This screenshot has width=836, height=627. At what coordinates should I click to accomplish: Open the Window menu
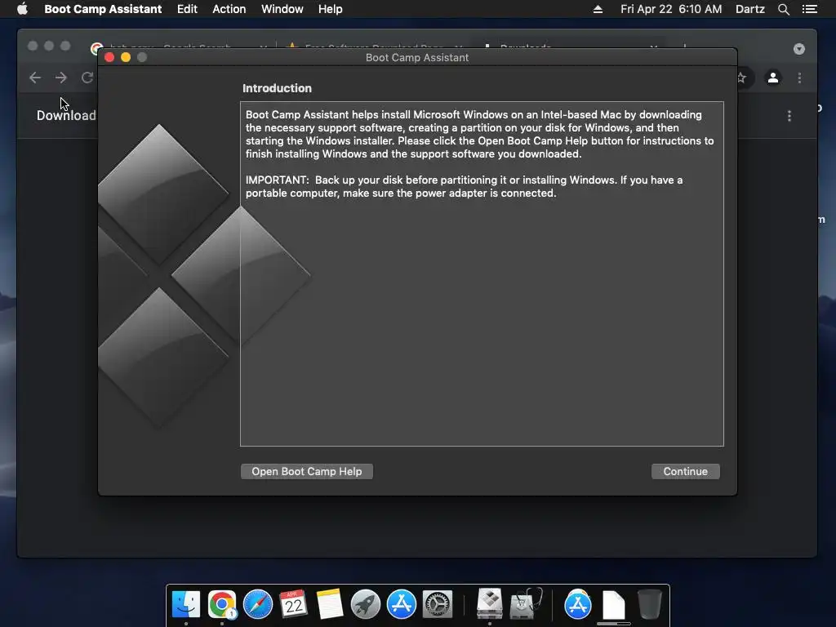pyautogui.click(x=282, y=9)
